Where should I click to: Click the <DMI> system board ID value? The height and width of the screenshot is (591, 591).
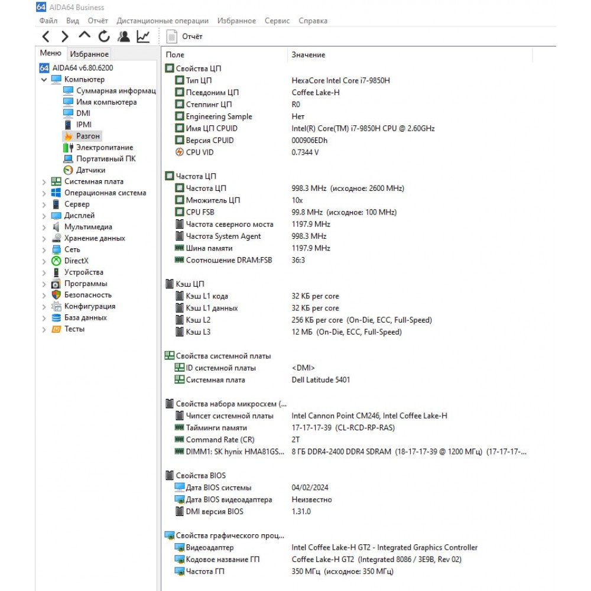click(303, 368)
